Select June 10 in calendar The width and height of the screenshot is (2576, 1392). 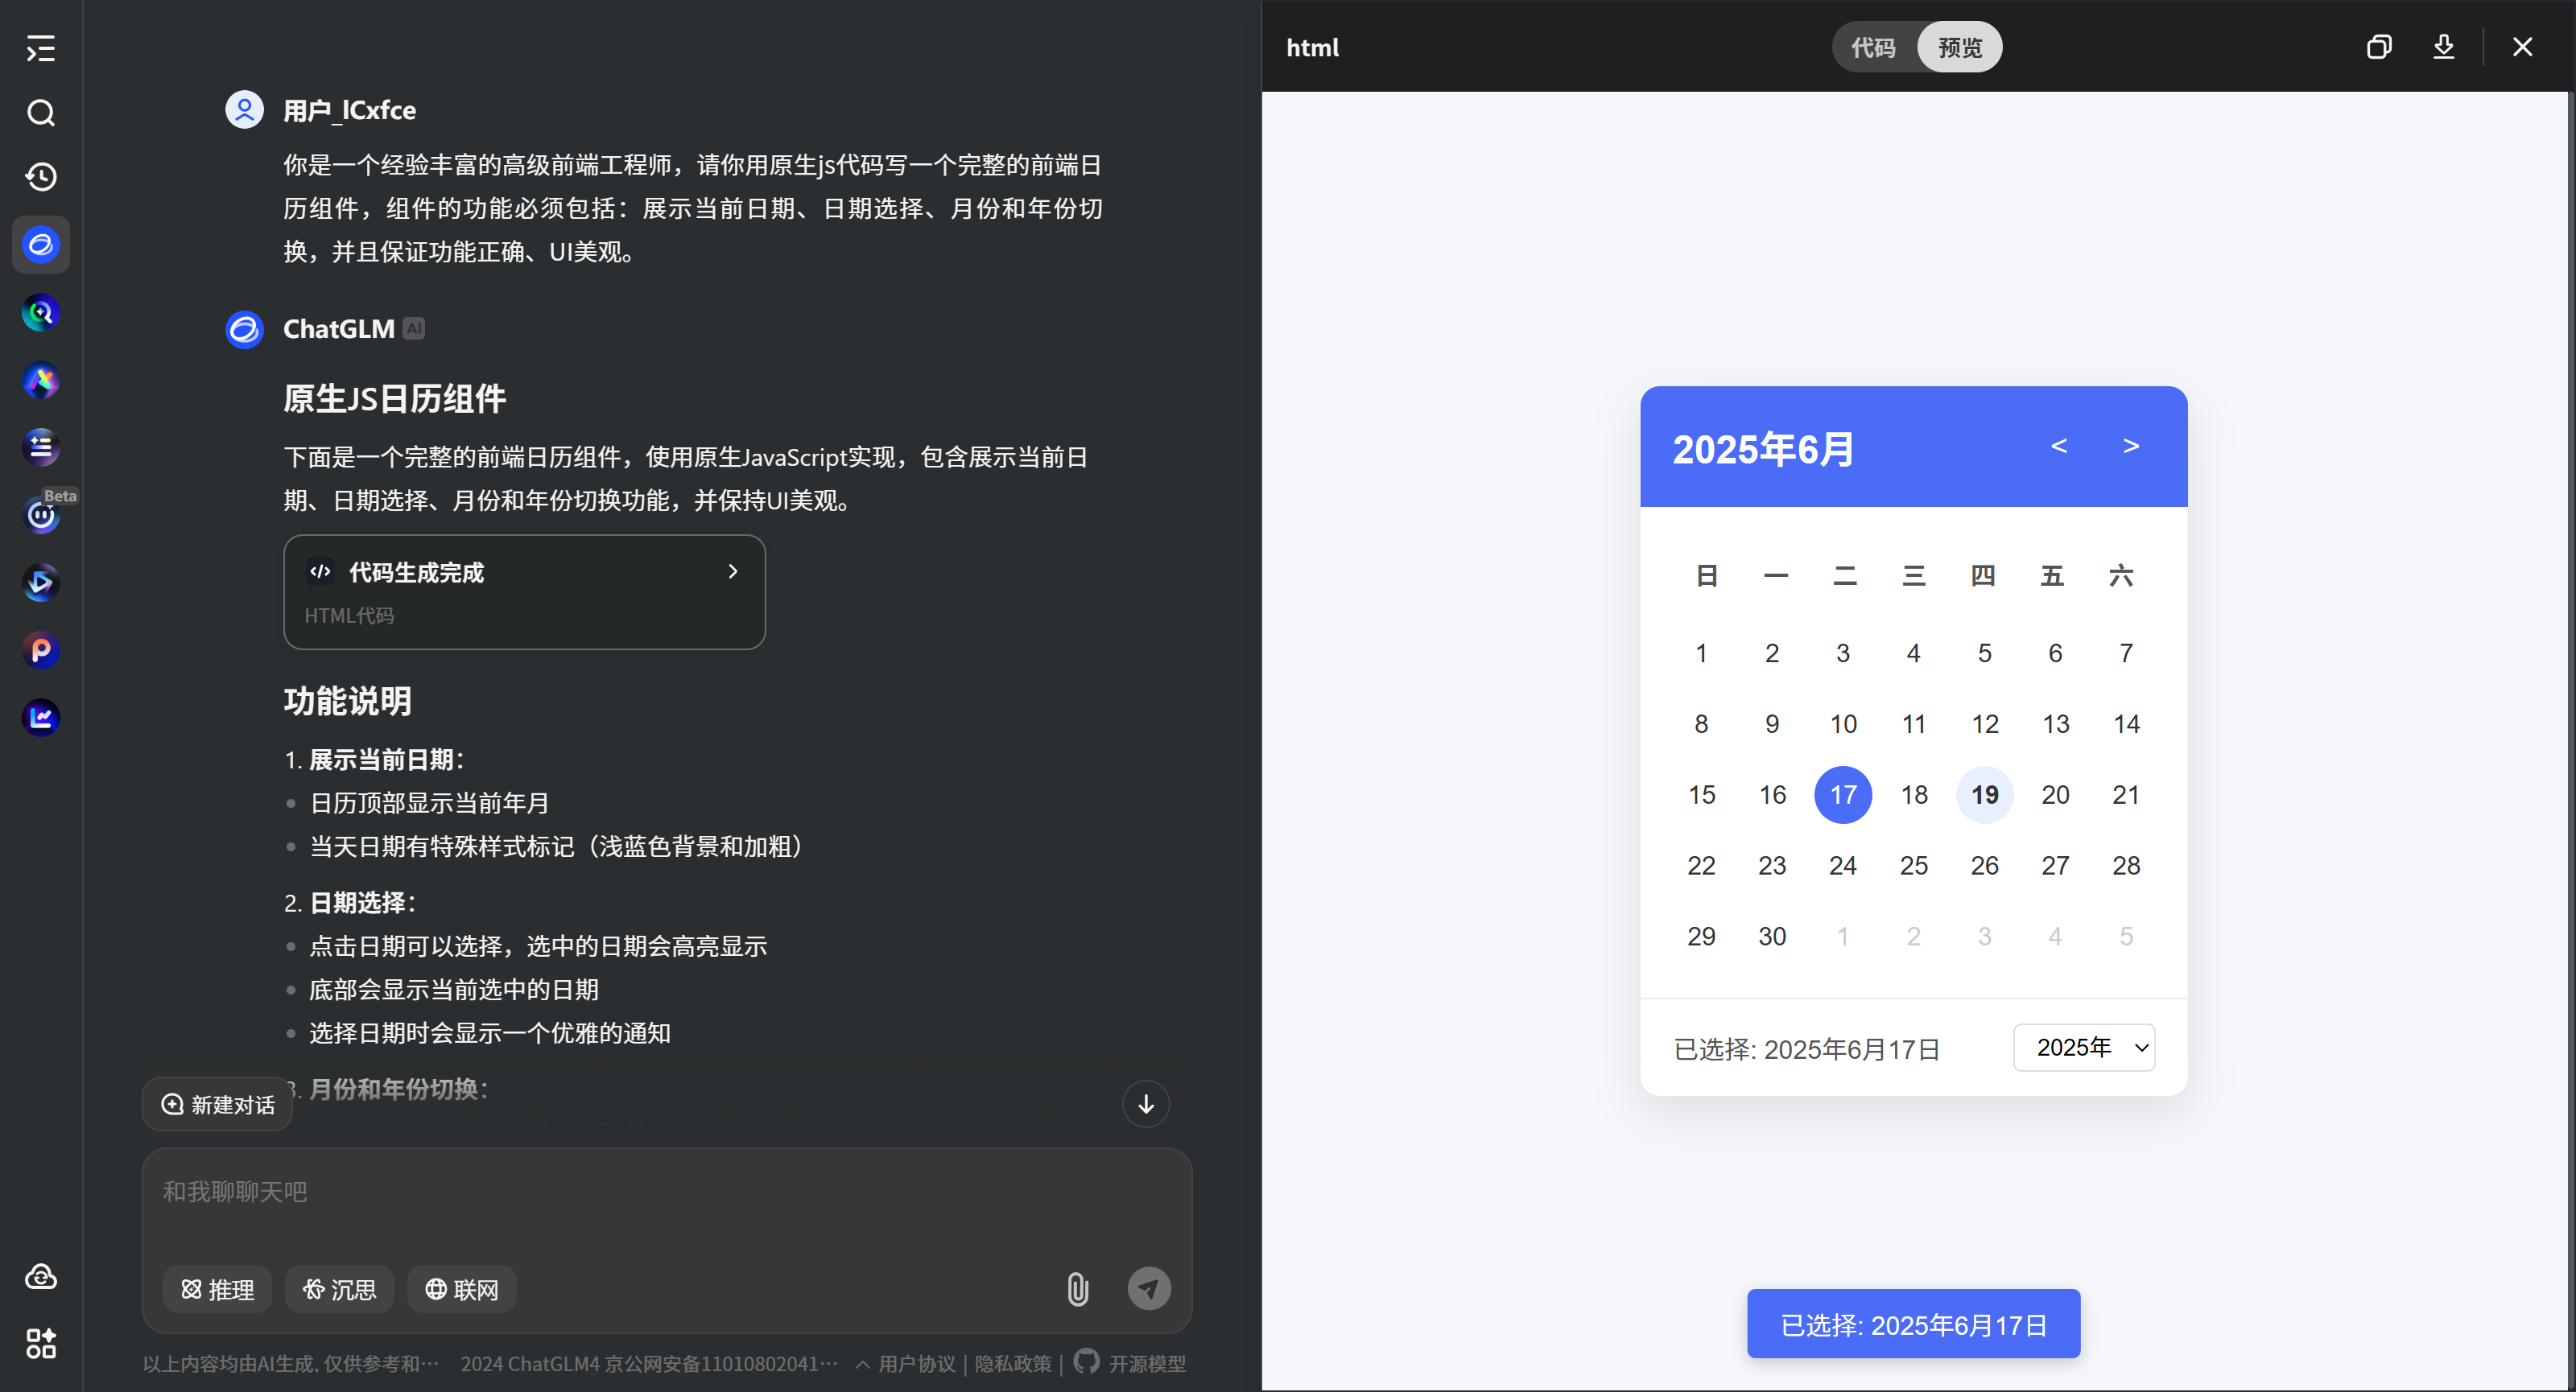pos(1843,723)
